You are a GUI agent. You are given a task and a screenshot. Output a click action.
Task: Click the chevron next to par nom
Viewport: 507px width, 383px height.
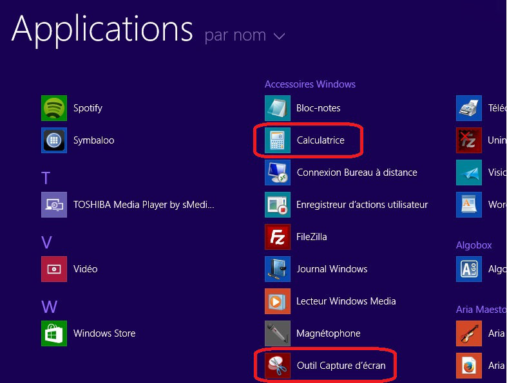(279, 37)
